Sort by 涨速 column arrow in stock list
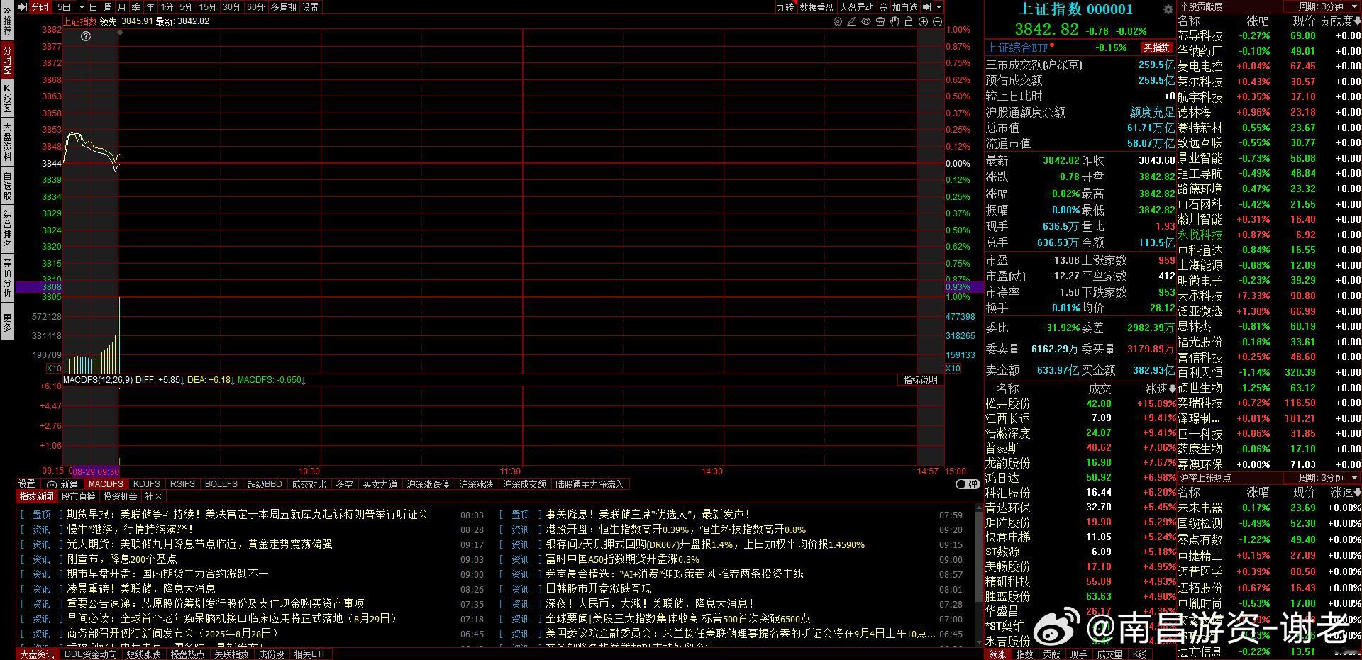Viewport: 1362px width, 660px height. pos(1173,388)
